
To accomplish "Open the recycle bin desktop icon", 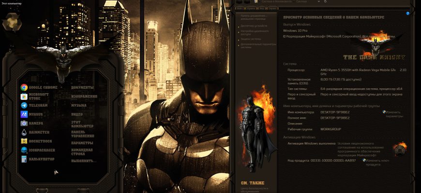I will pos(12,22).
